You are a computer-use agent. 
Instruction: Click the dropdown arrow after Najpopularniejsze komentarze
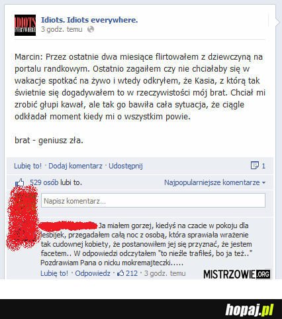[263, 183]
